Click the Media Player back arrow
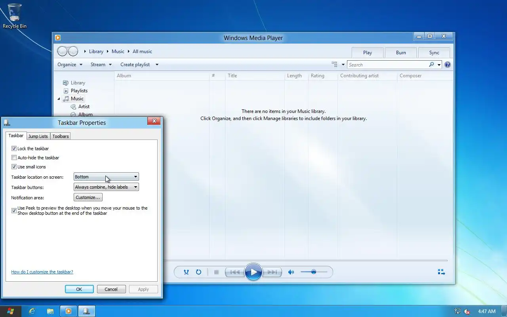The height and width of the screenshot is (317, 507). (63, 51)
